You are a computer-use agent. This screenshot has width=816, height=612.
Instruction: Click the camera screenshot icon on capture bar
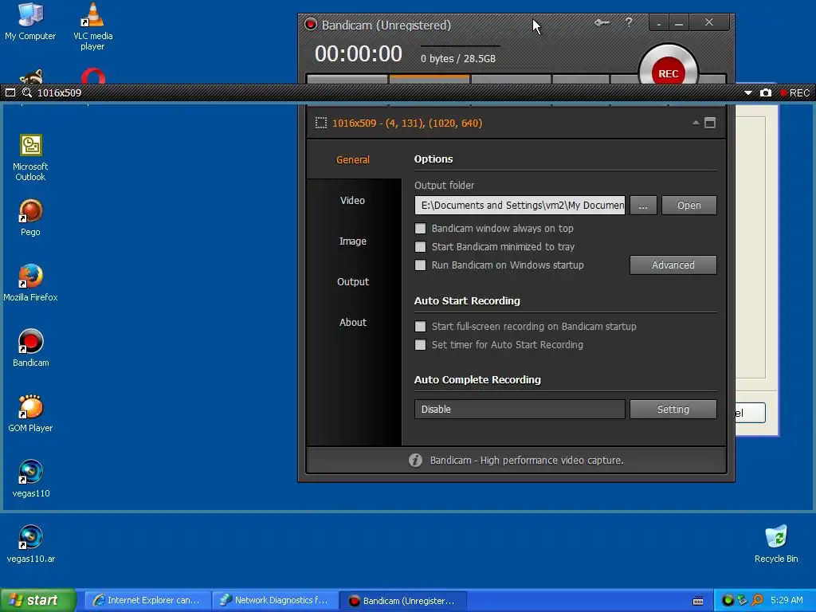point(766,92)
